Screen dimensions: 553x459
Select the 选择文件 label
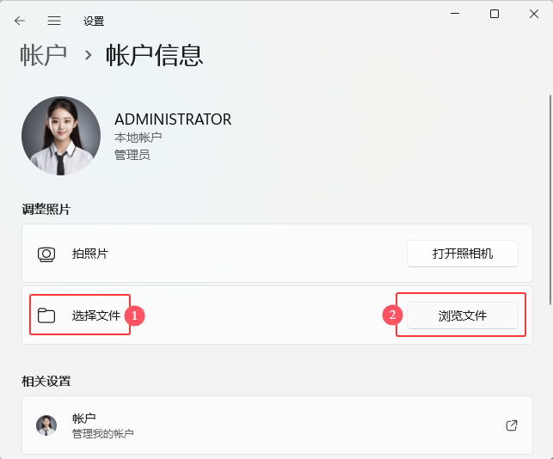coord(96,315)
